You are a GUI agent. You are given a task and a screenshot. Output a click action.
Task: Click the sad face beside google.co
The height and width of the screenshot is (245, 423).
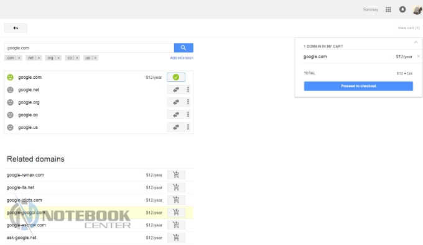10,115
